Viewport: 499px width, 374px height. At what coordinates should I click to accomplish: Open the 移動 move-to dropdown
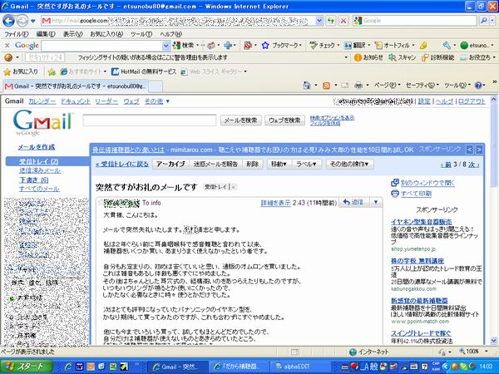point(279,164)
